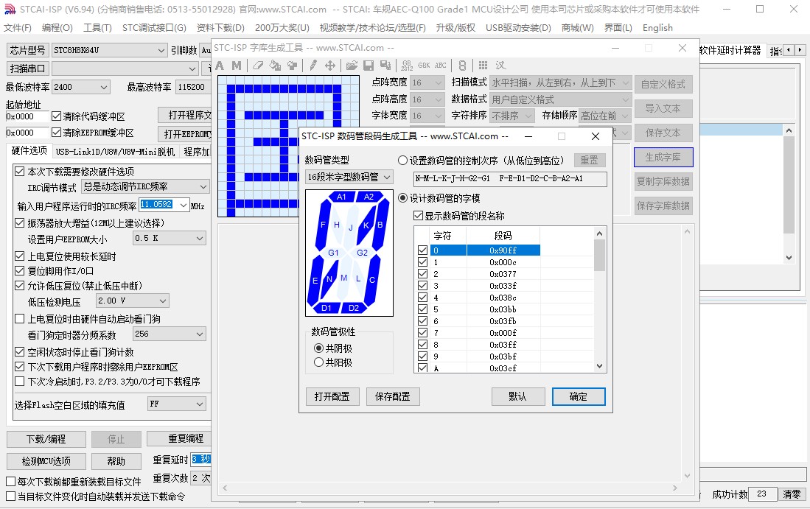Click the right tab-scroll arrow at top right
The height and width of the screenshot is (509, 810).
(800, 50)
